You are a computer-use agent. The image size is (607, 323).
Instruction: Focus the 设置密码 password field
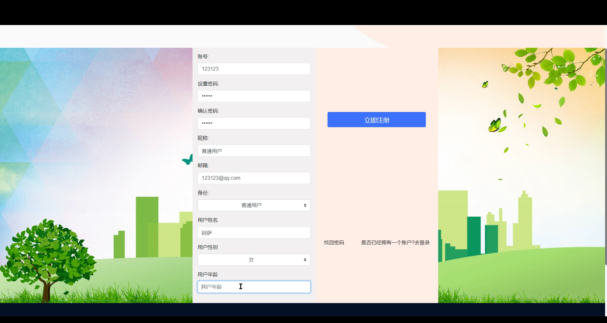(254, 96)
